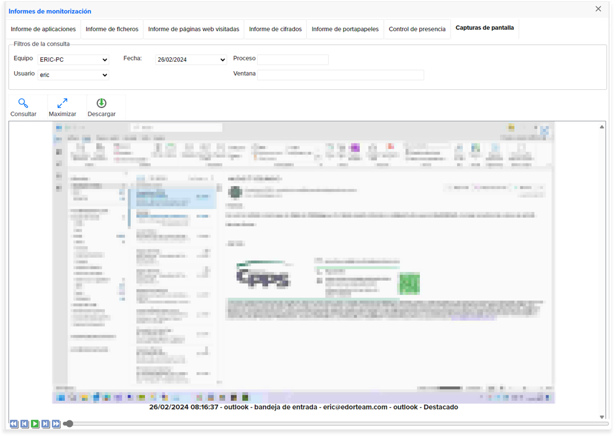This screenshot has width=614, height=436.
Task: Open the Informe de ficheros tab
Action: tap(112, 29)
